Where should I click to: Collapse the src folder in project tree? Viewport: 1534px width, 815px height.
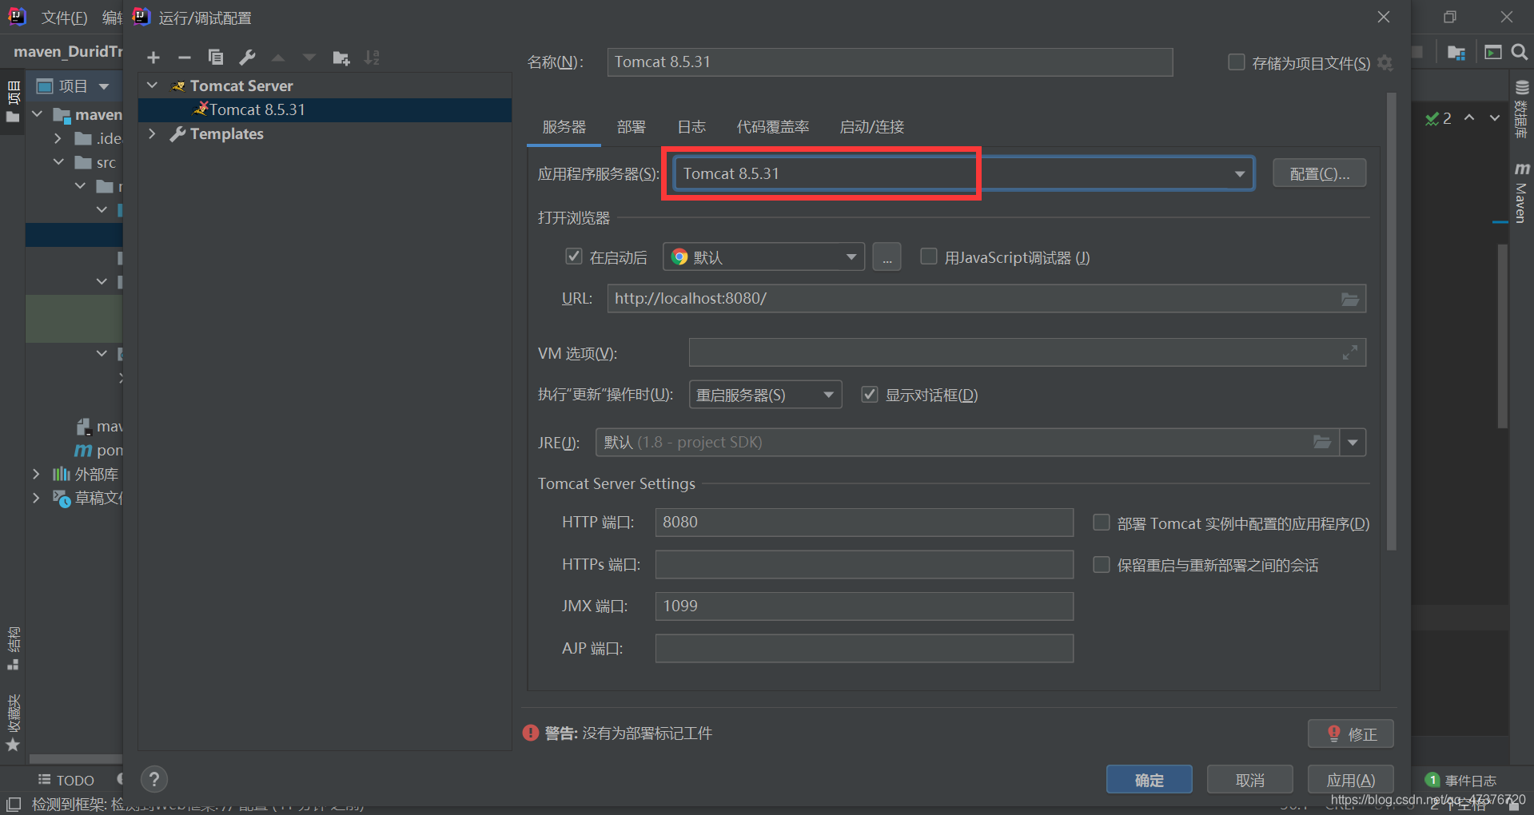point(58,162)
